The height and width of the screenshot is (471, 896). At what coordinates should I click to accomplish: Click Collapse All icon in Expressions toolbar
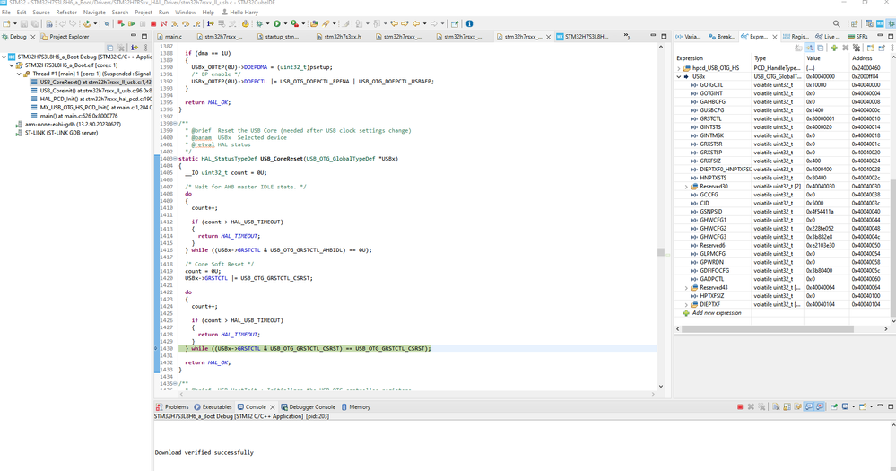[x=821, y=48]
